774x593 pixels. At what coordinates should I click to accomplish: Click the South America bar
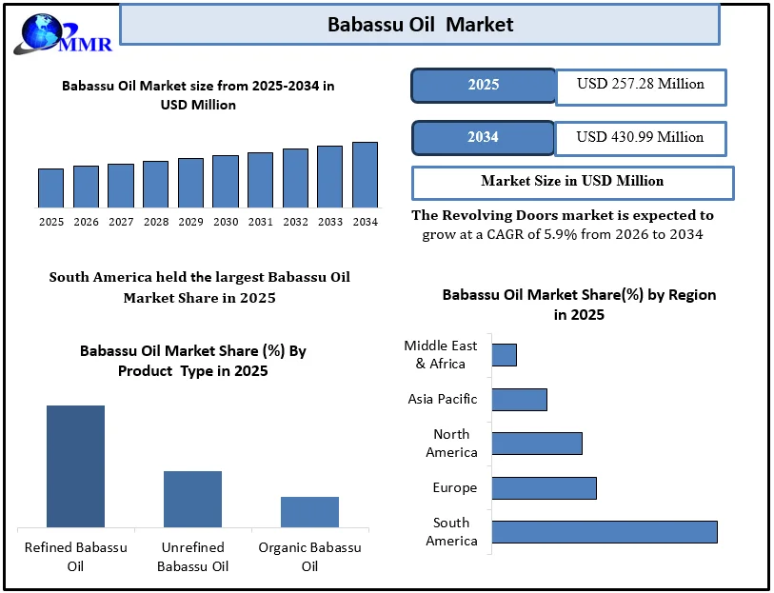[605, 532]
